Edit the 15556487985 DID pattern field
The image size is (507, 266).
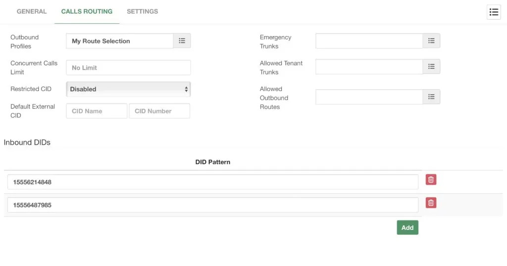pyautogui.click(x=213, y=205)
